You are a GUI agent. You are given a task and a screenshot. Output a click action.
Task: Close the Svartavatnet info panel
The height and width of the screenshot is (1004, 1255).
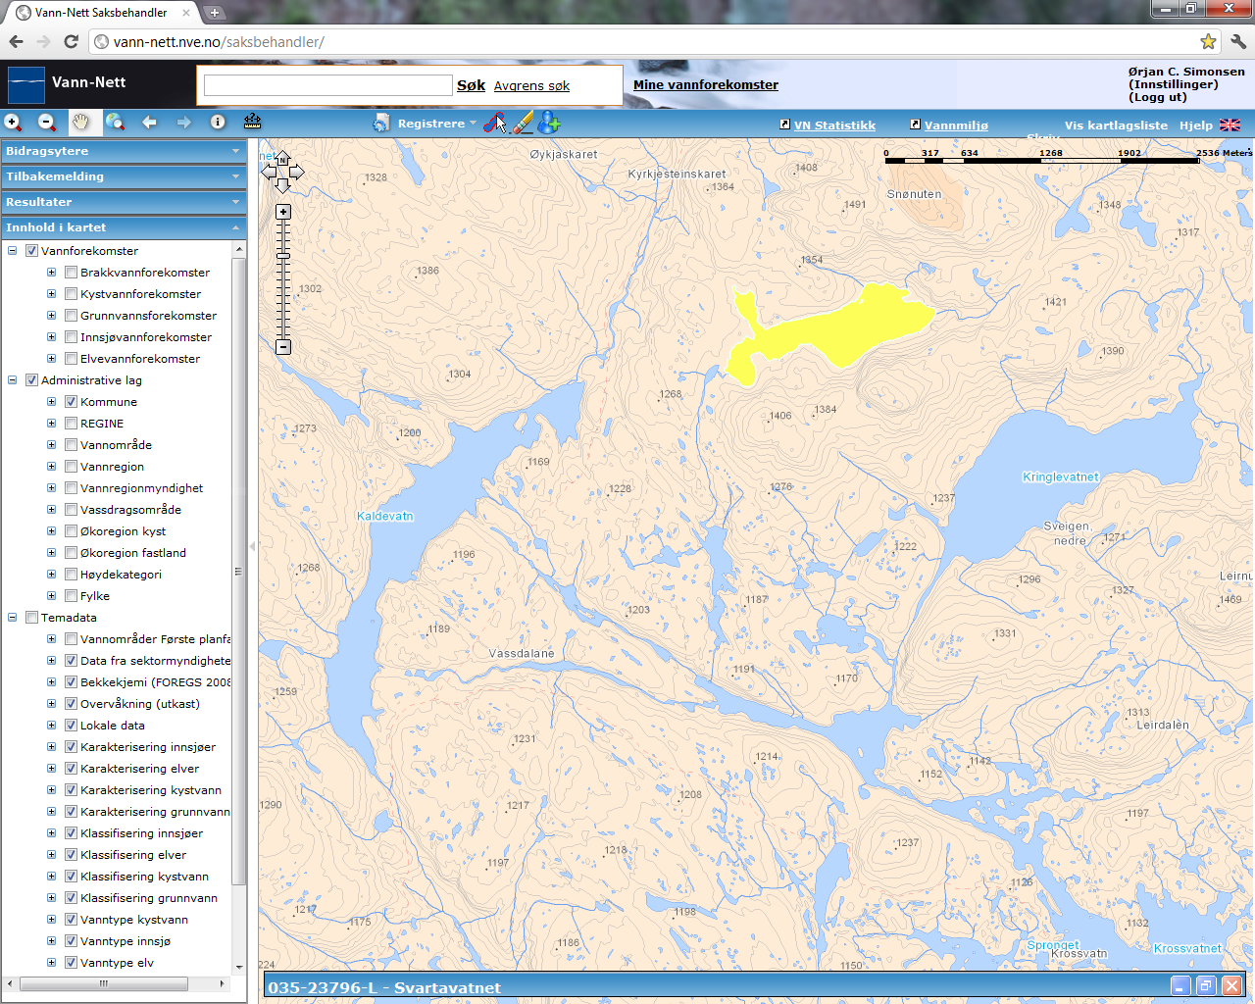tap(1231, 986)
